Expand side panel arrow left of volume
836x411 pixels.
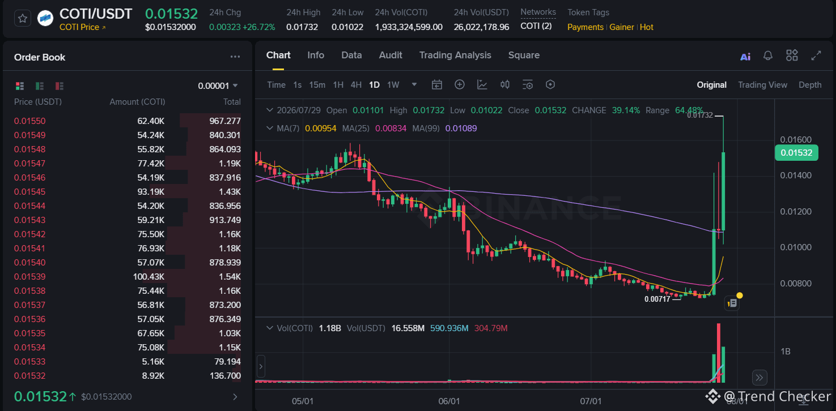click(261, 367)
